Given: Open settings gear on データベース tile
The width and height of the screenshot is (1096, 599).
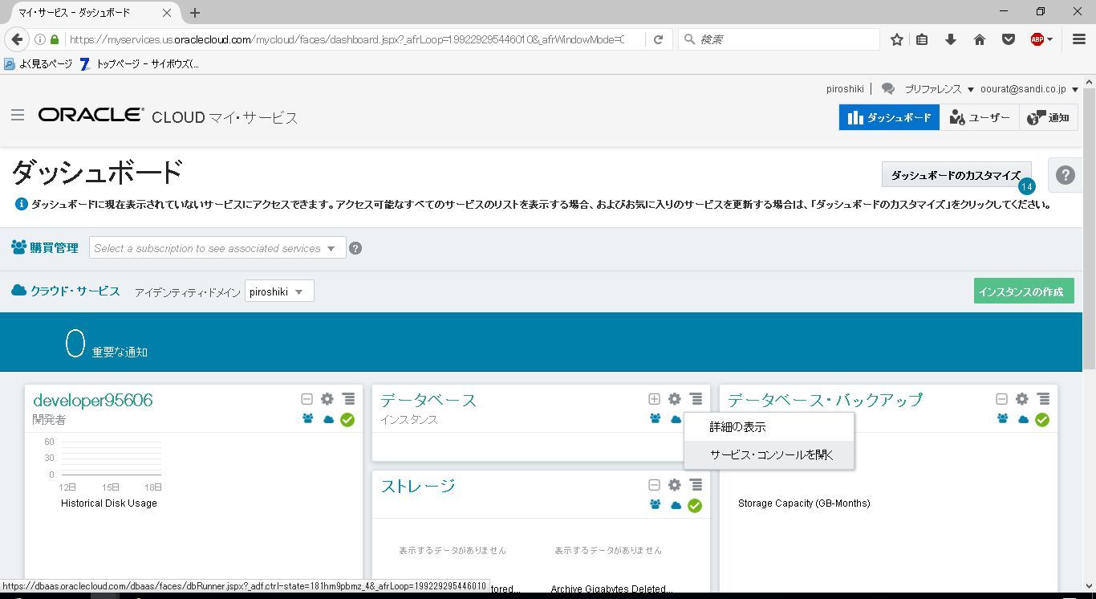Looking at the screenshot, I should click(675, 399).
